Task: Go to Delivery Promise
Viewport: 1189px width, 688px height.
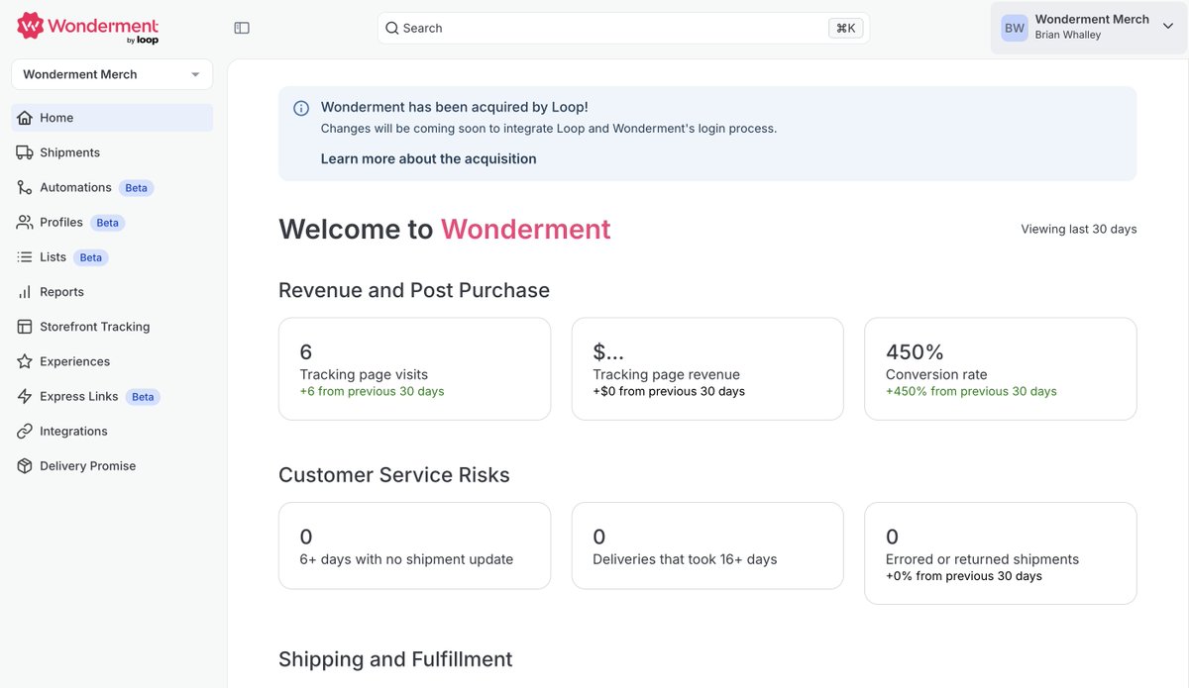Action: pos(112,465)
